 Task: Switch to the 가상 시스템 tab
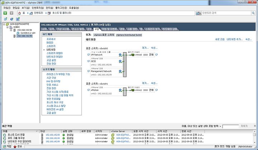click(63, 29)
